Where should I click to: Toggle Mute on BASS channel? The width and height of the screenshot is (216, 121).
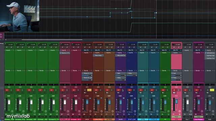pos(118,90)
